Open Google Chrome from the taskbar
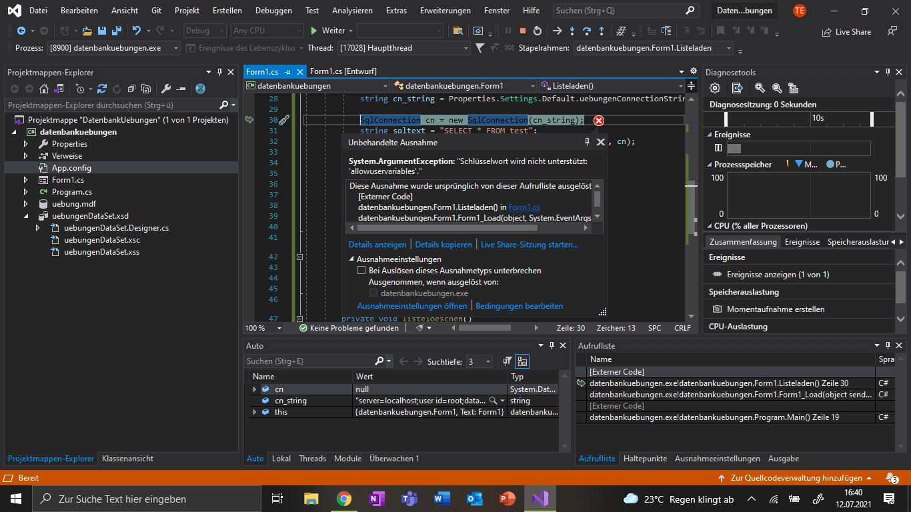This screenshot has width=911, height=512. pos(343,498)
